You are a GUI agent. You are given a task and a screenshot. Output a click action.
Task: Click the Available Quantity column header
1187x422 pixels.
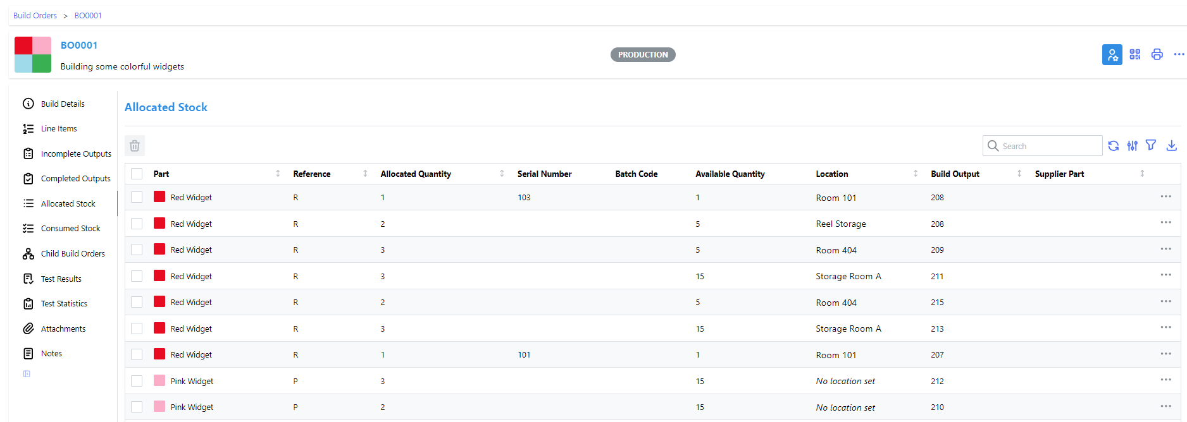coord(730,174)
